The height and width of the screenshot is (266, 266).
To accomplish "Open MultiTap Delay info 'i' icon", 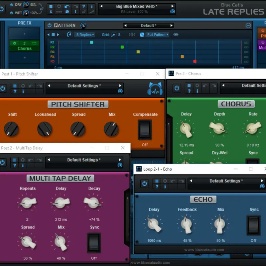I will (x=23, y=165).
